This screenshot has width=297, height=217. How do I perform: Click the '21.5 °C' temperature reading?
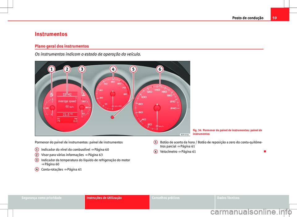pyautogui.click(x=68, y=114)
